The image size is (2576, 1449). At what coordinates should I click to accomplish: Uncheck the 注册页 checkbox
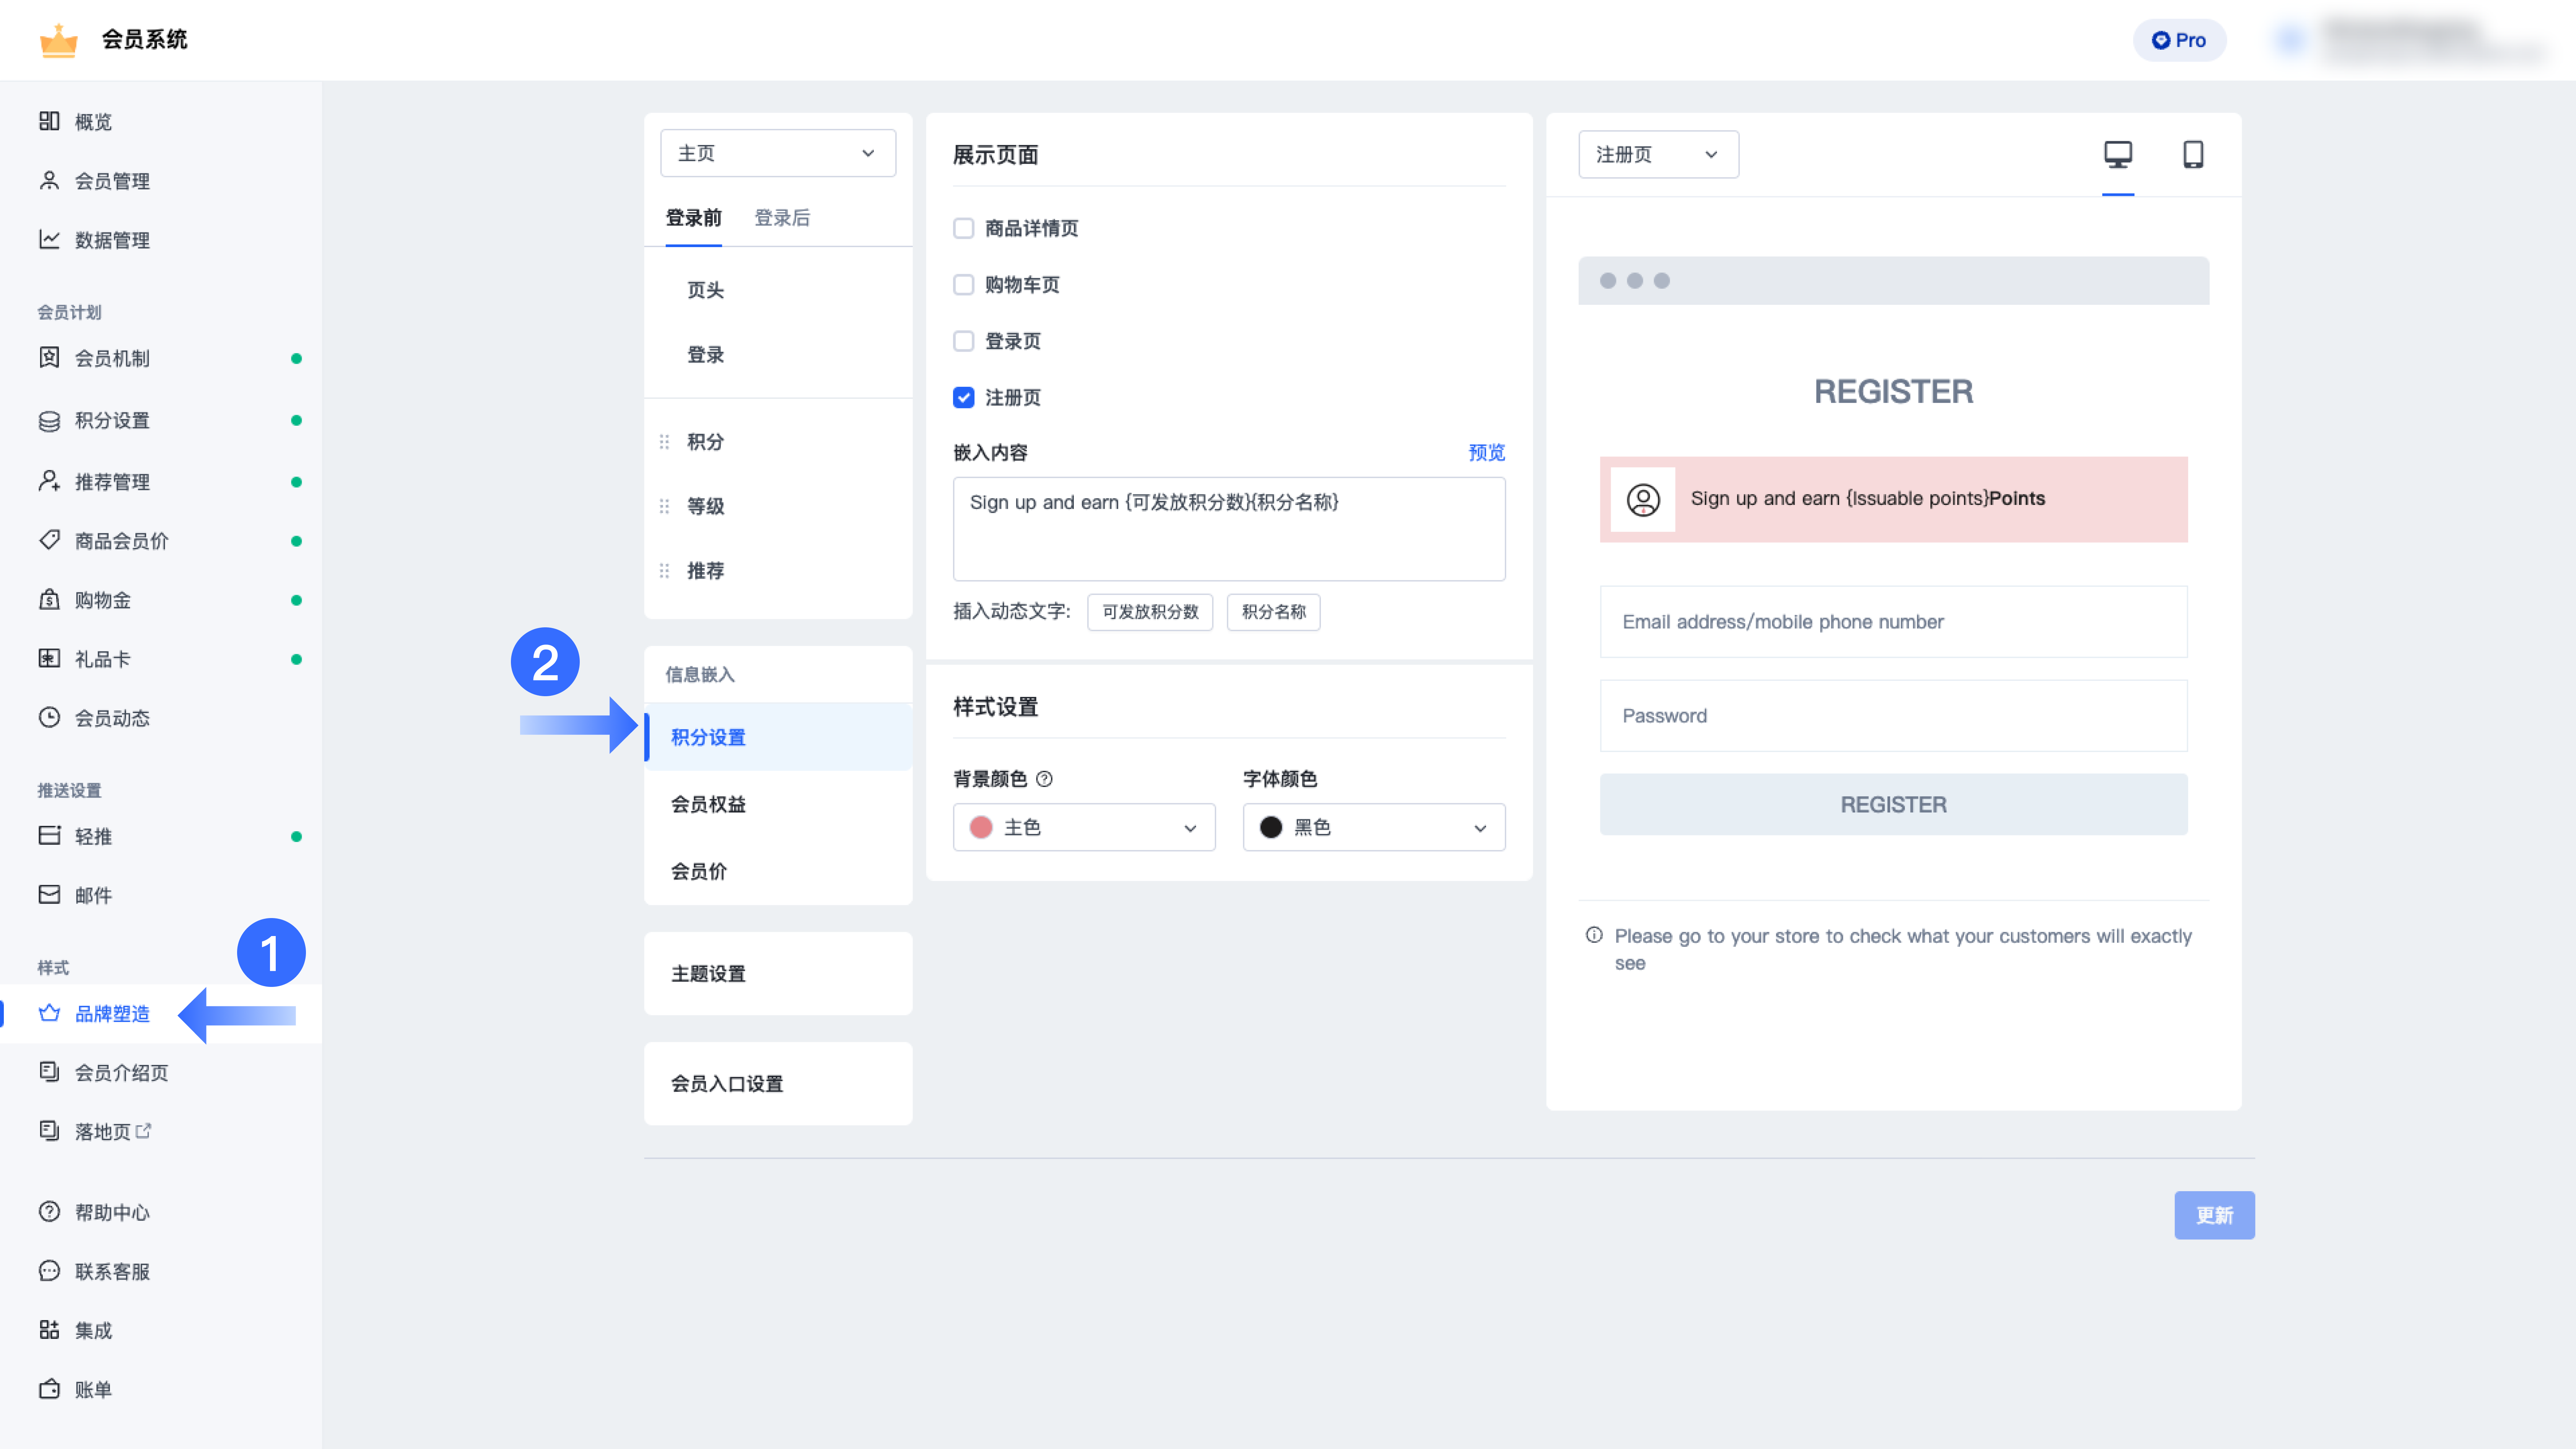(963, 397)
